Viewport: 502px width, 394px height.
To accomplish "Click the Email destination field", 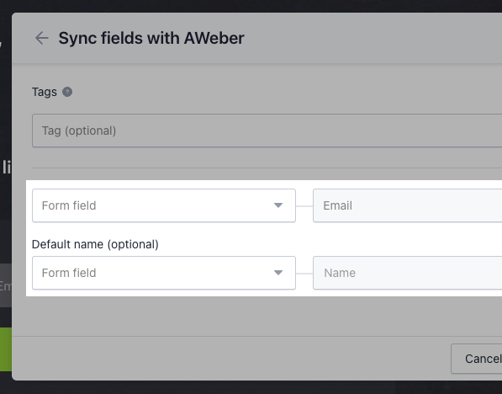I will pos(407,205).
